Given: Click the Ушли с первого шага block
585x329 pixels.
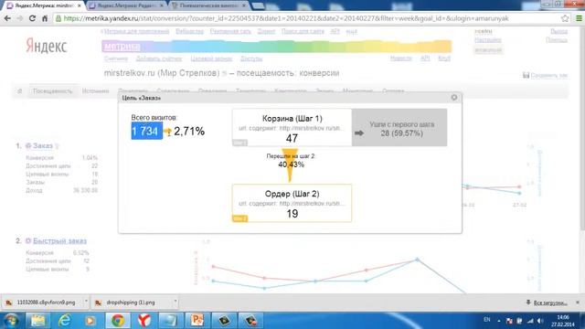Looking at the screenshot, I should 399,128.
